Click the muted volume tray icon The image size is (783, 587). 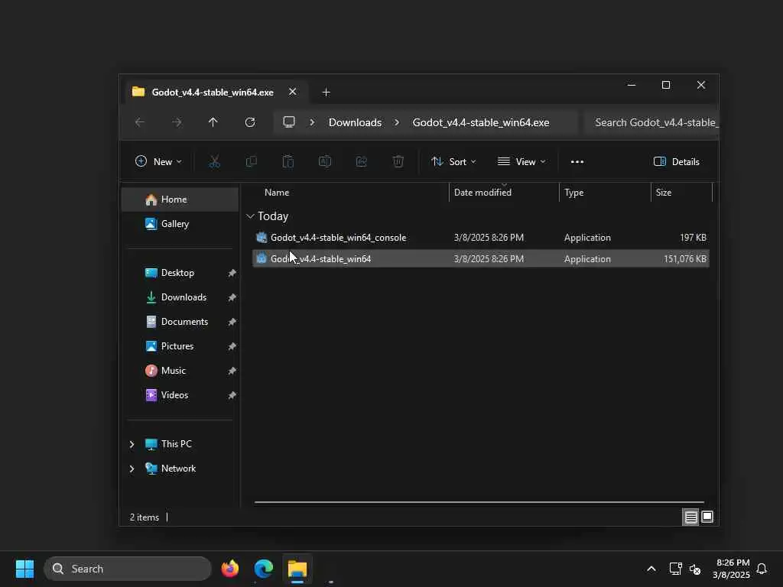point(695,569)
